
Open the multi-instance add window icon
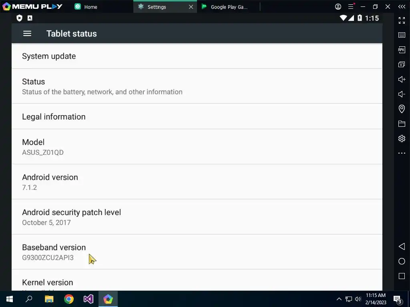tap(402, 64)
